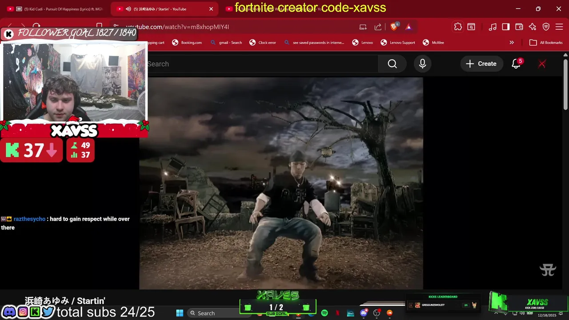Image resolution: width=569 pixels, height=320 pixels.
Task: Open the browser hamburger menu
Action: (559, 27)
